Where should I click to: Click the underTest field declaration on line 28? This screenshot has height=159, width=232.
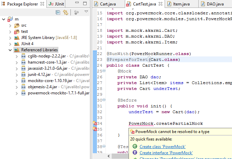(x=149, y=89)
